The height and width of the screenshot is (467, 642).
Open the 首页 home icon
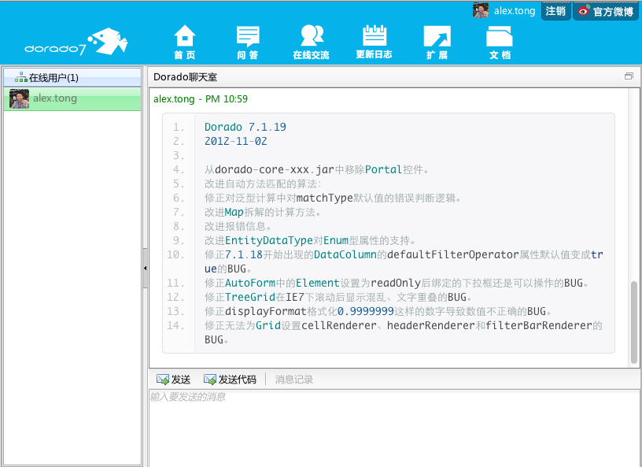pyautogui.click(x=185, y=41)
